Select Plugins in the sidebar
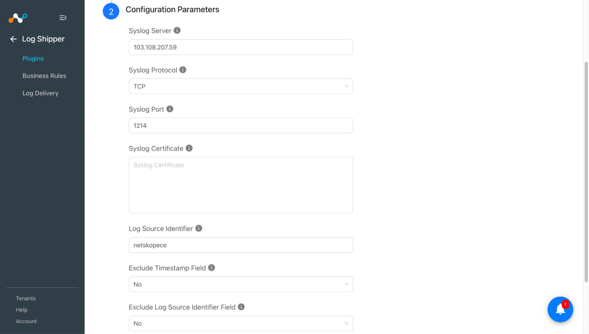The height and width of the screenshot is (334, 589). tap(33, 59)
